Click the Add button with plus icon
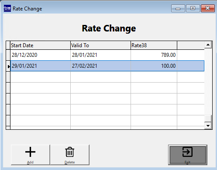 (x=31, y=155)
